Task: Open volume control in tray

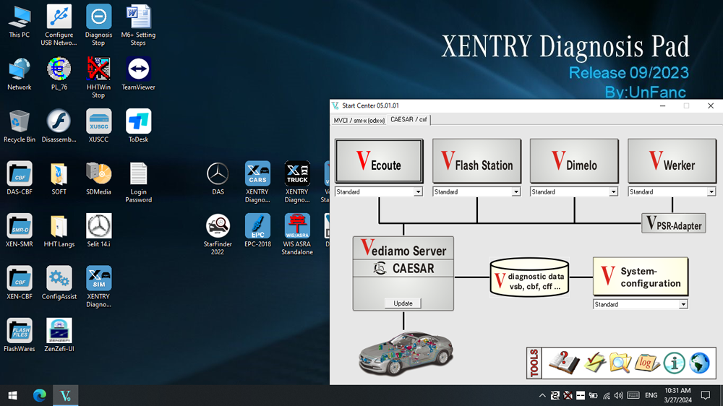Action: coord(619,395)
